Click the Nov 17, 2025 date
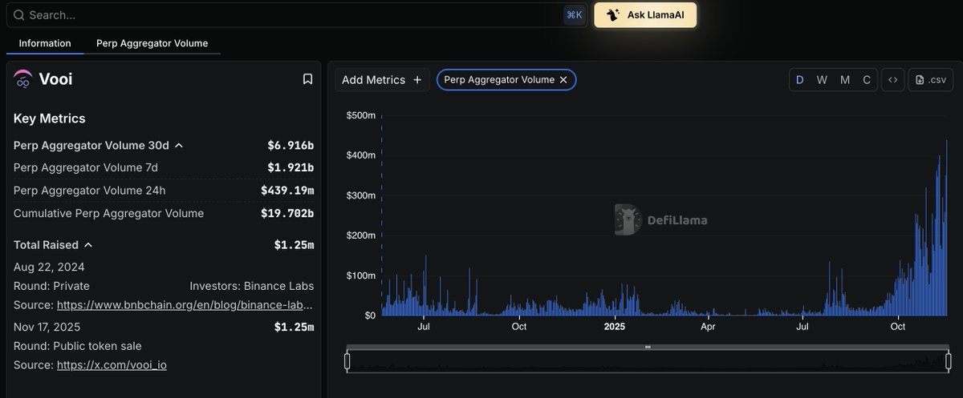Image resolution: width=963 pixels, height=398 pixels. tap(47, 327)
